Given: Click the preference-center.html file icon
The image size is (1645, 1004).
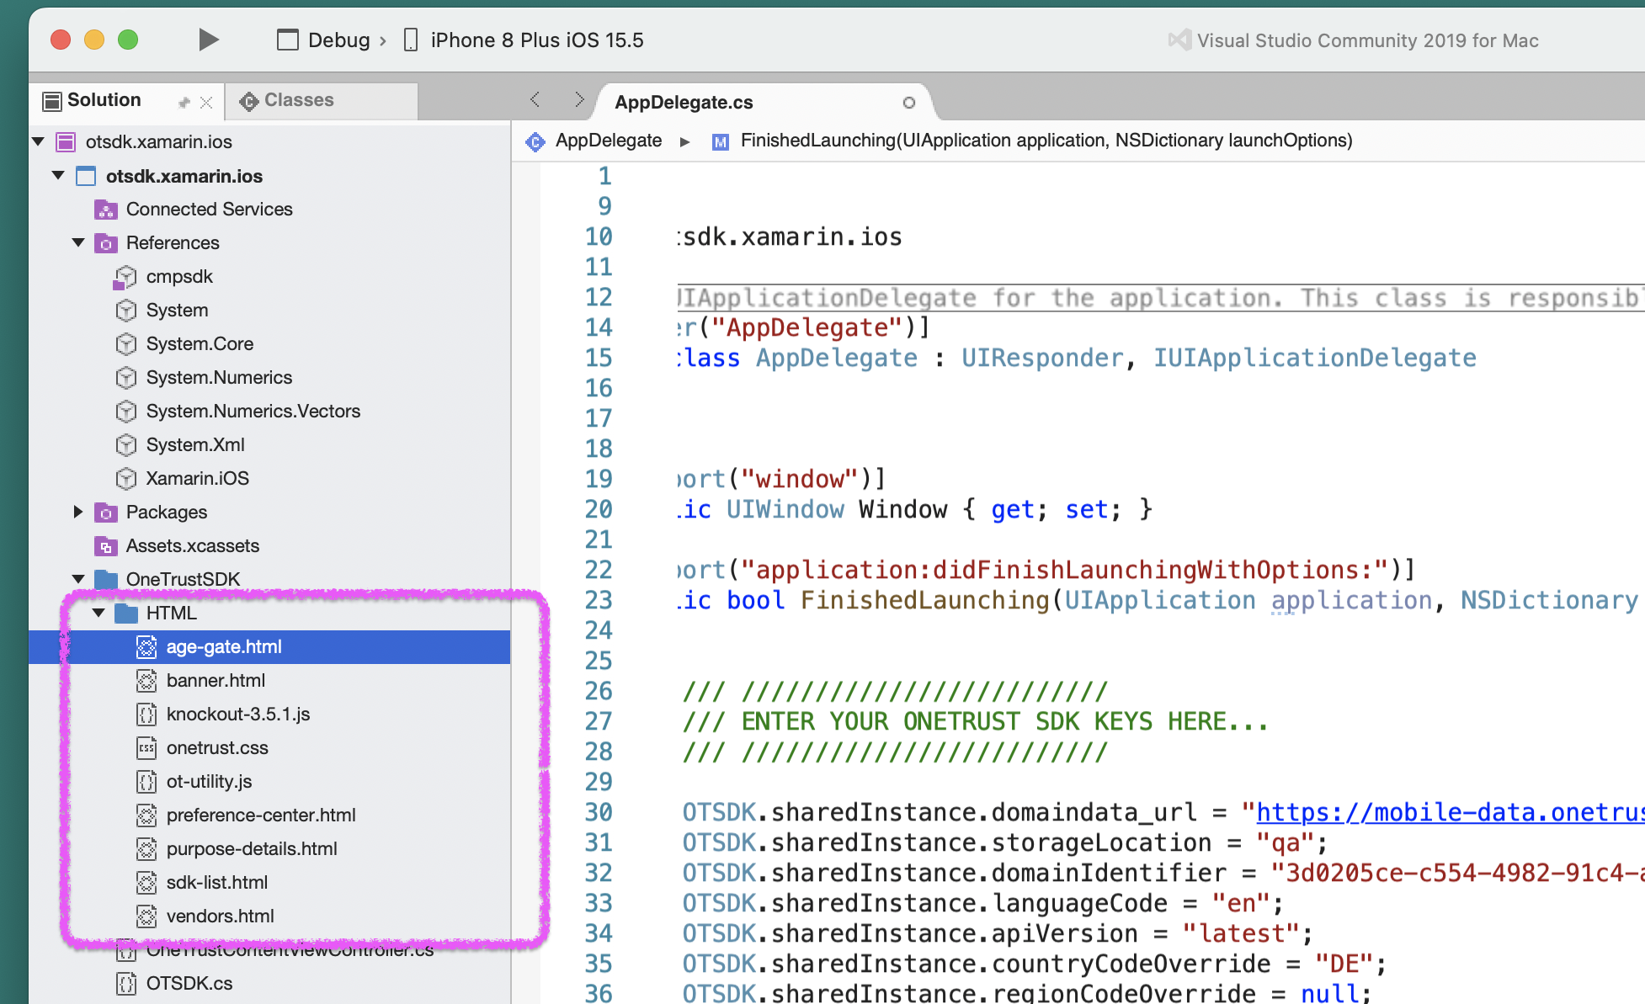Looking at the screenshot, I should (x=146, y=815).
